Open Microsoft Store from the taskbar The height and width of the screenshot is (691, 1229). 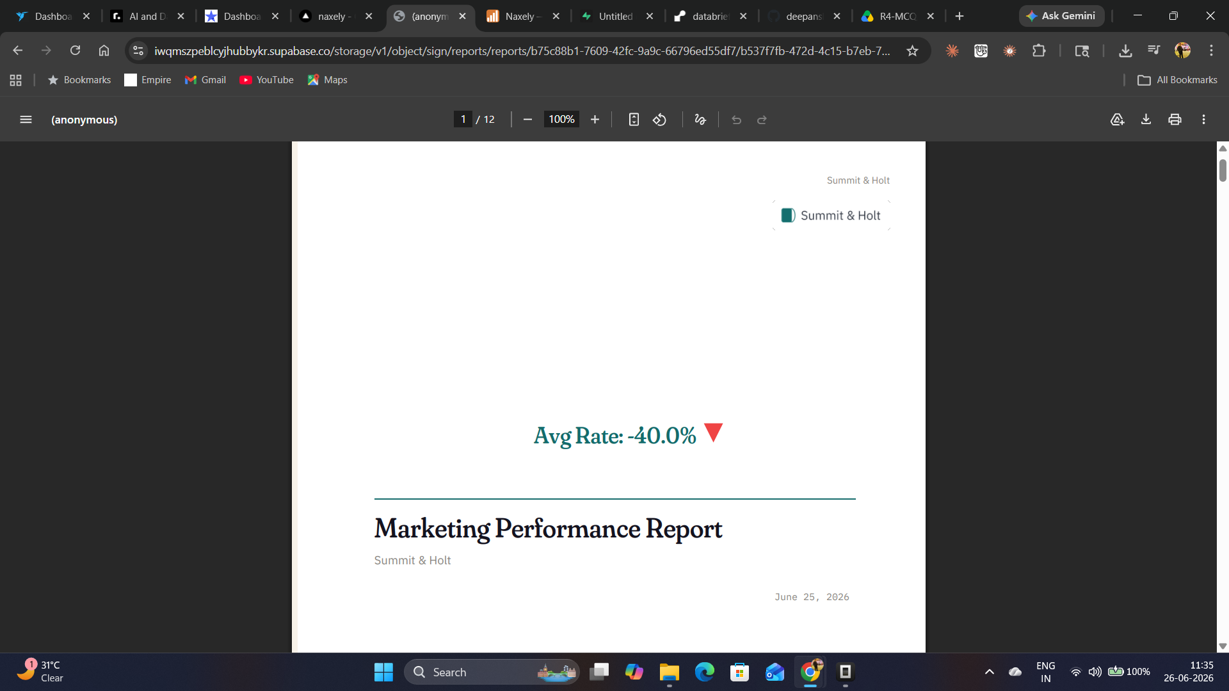point(739,672)
